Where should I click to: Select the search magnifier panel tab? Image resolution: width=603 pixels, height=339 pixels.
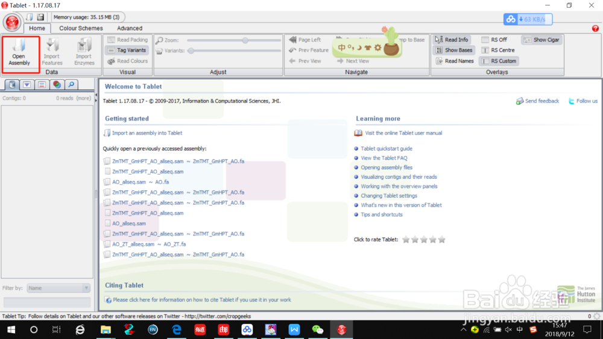click(71, 84)
